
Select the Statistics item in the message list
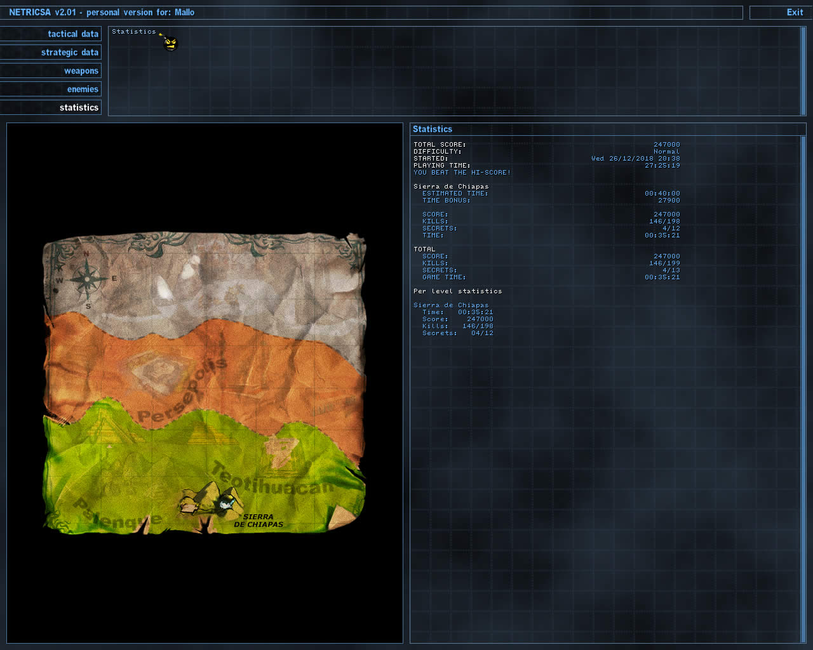point(134,32)
